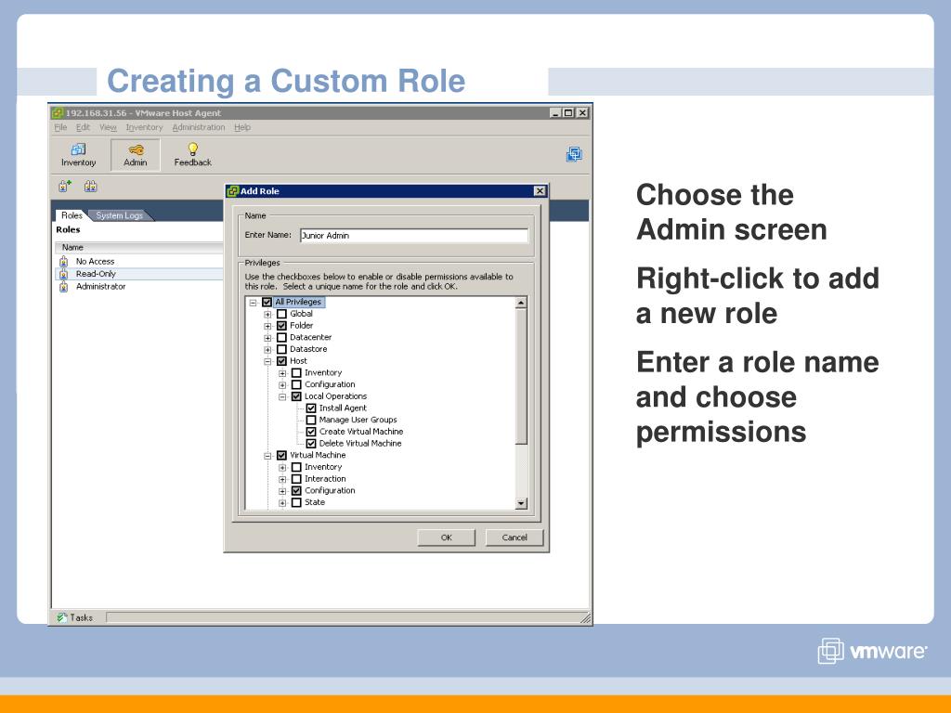Click the Read-Only role icon

tap(64, 274)
